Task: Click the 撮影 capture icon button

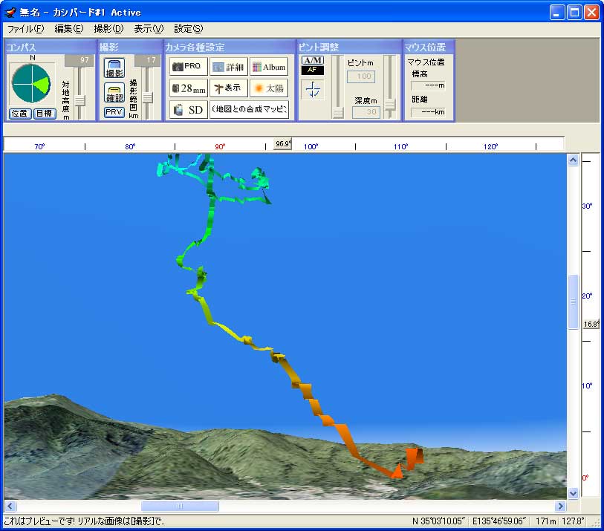Action: tap(114, 69)
